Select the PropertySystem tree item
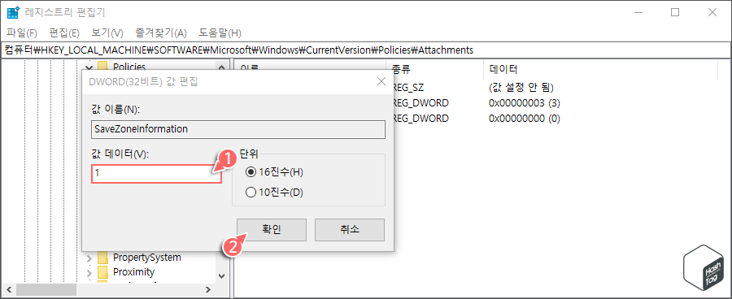 tap(147, 257)
